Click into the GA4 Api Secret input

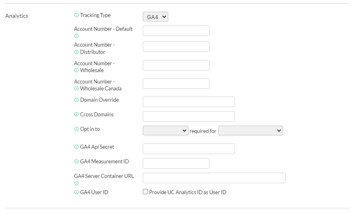coord(189,149)
